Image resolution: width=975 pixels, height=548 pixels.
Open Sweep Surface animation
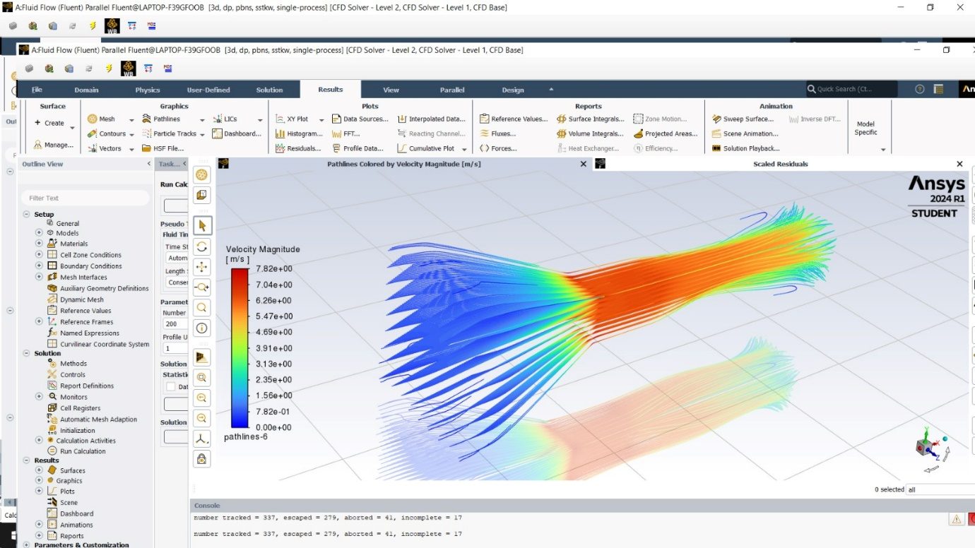[x=743, y=119]
